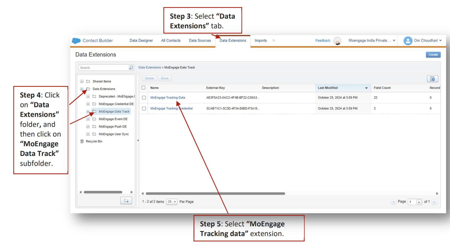Screen dimensions: 450x247
Task: Click the Delete button
Action: (x=150, y=78)
